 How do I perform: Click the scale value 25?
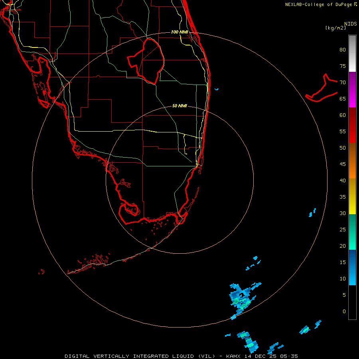[343, 230]
